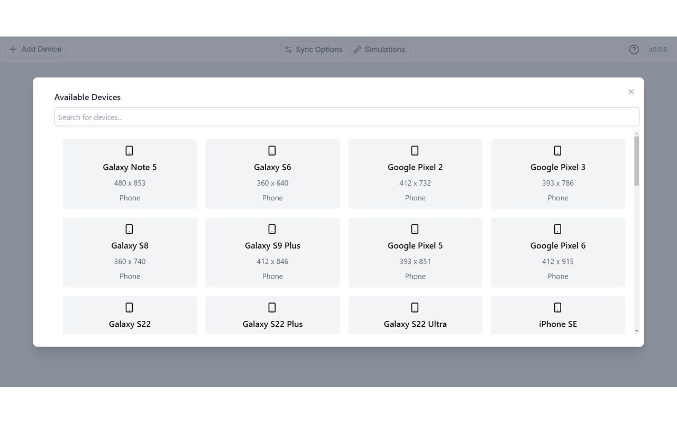
Task: Click the Phone label under Google Pixel 6
Action: click(558, 276)
